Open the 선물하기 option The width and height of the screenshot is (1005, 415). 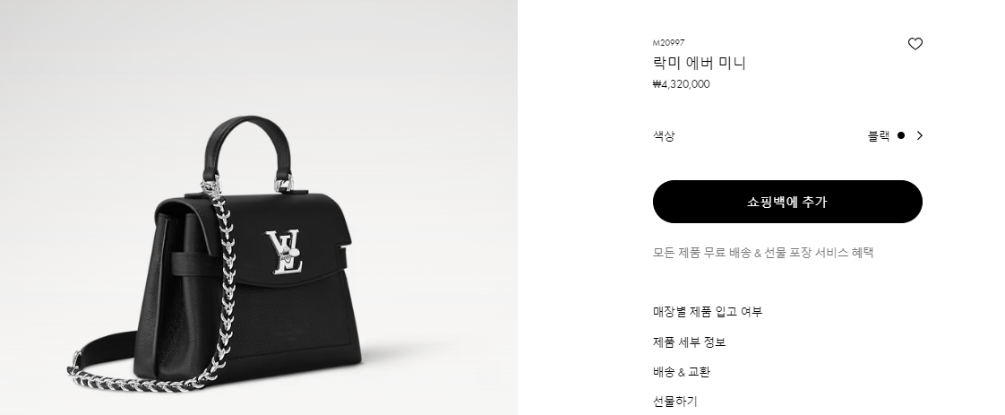[x=674, y=402]
